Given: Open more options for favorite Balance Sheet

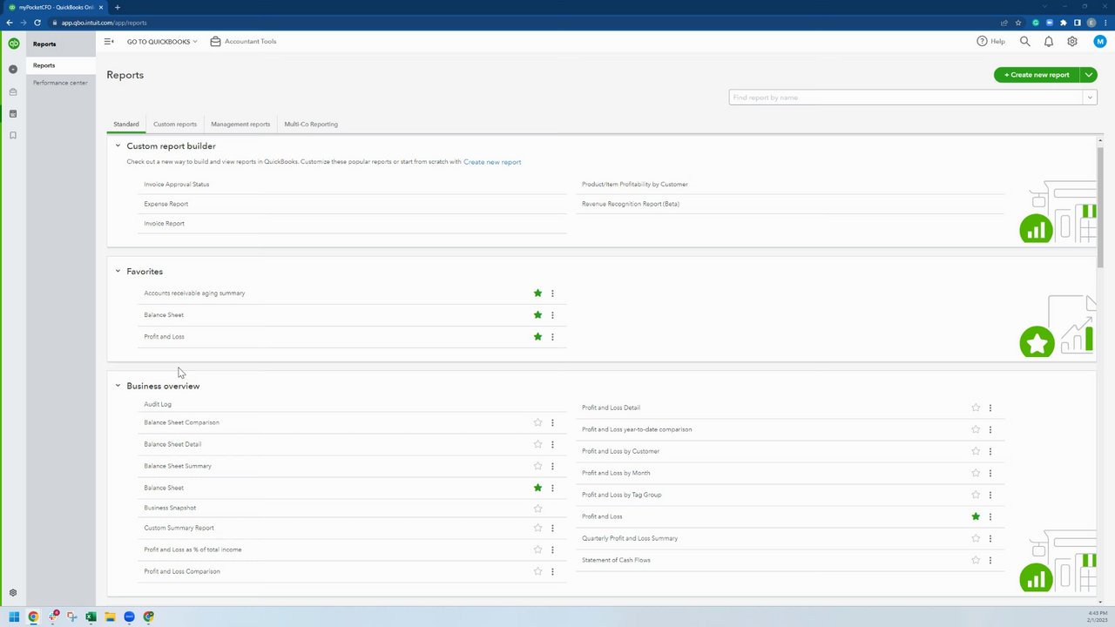Looking at the screenshot, I should 552,315.
